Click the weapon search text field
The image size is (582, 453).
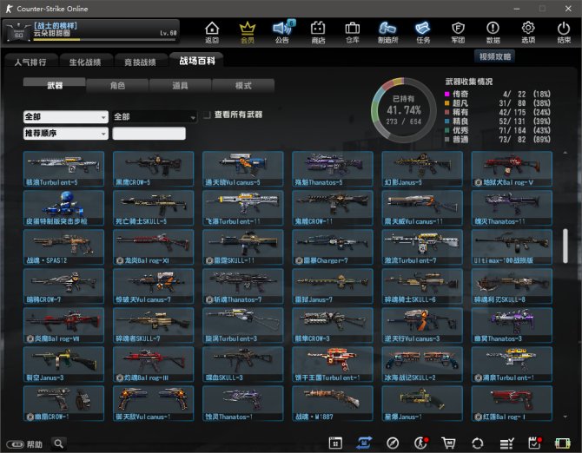pyautogui.click(x=149, y=133)
